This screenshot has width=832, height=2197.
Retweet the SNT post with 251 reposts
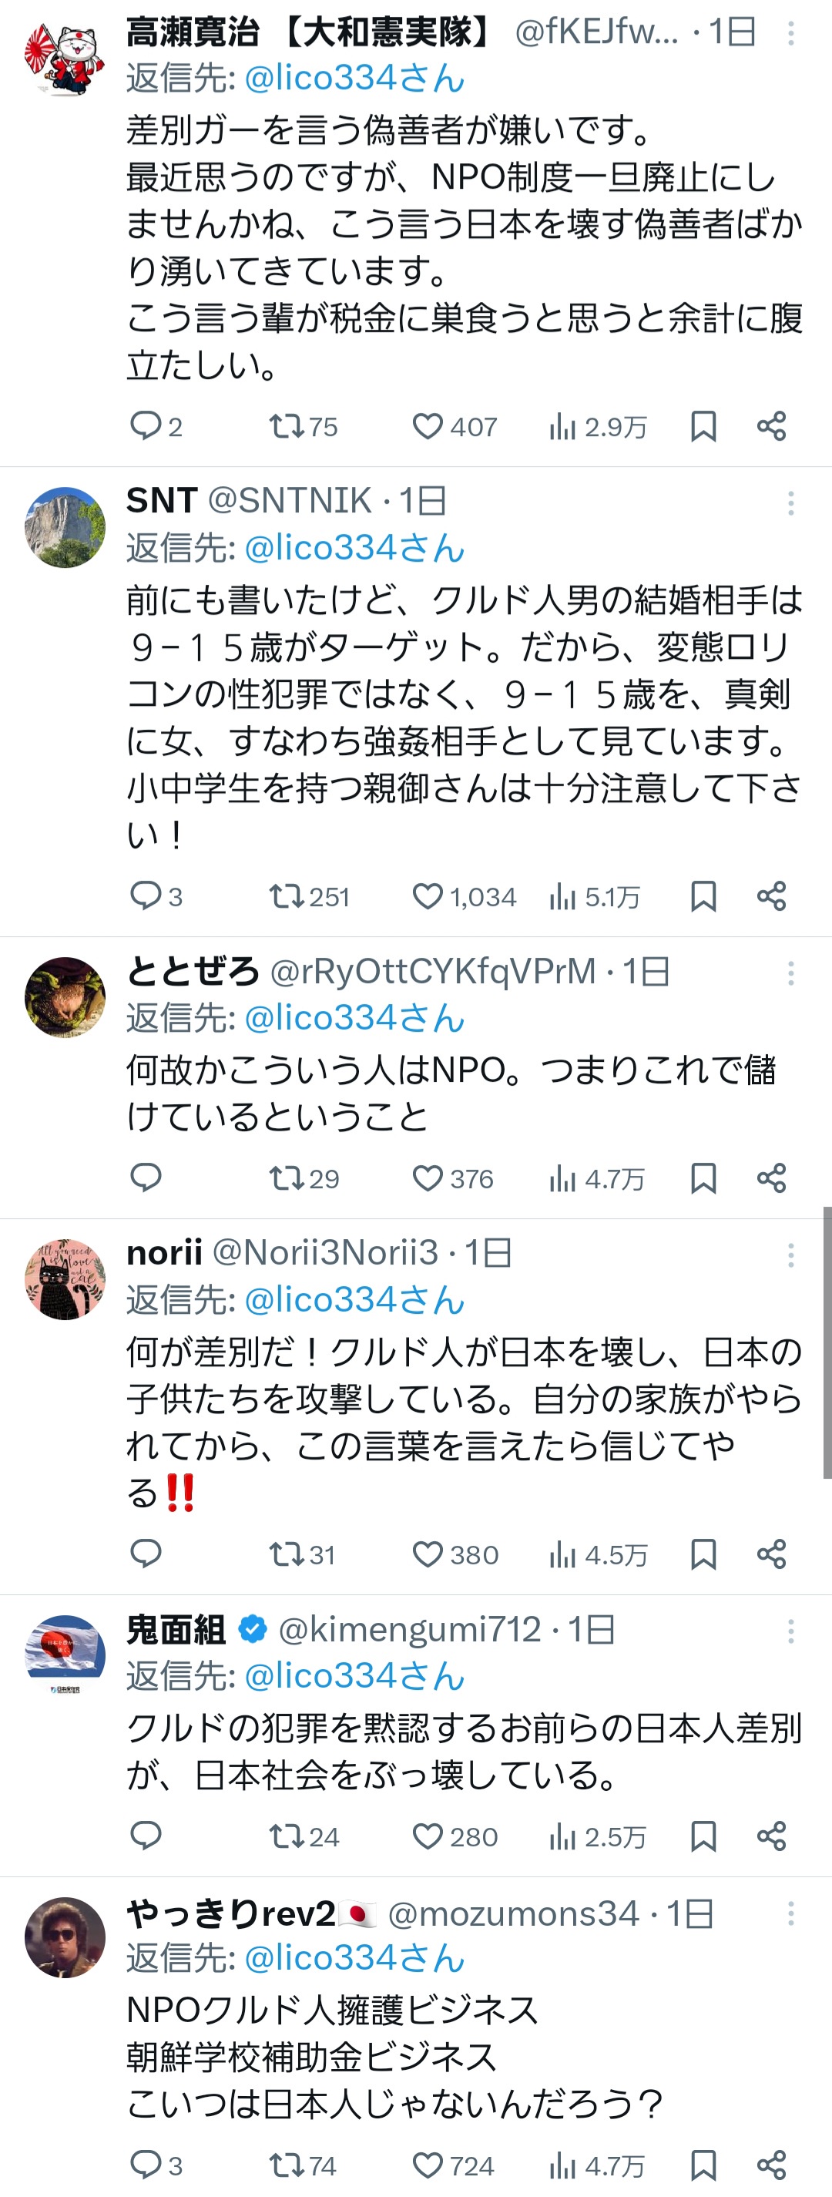pos(310,896)
